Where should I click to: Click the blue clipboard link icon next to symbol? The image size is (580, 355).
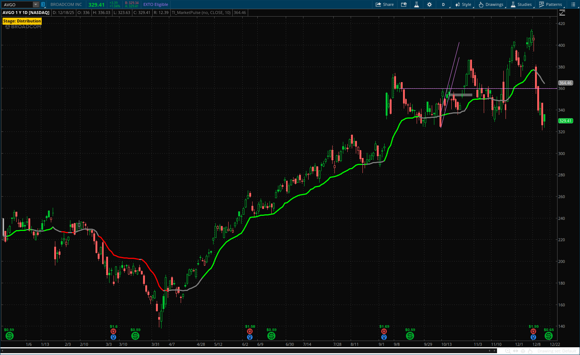coord(43,4)
